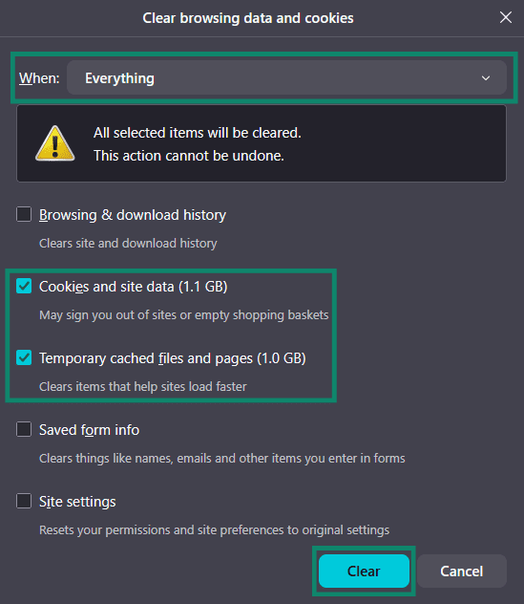
Task: Click 'May sign you out of sites' description
Action: (184, 315)
